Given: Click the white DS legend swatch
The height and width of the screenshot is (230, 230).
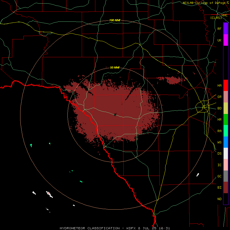Looking at the screenshot, I should [x=226, y=153].
